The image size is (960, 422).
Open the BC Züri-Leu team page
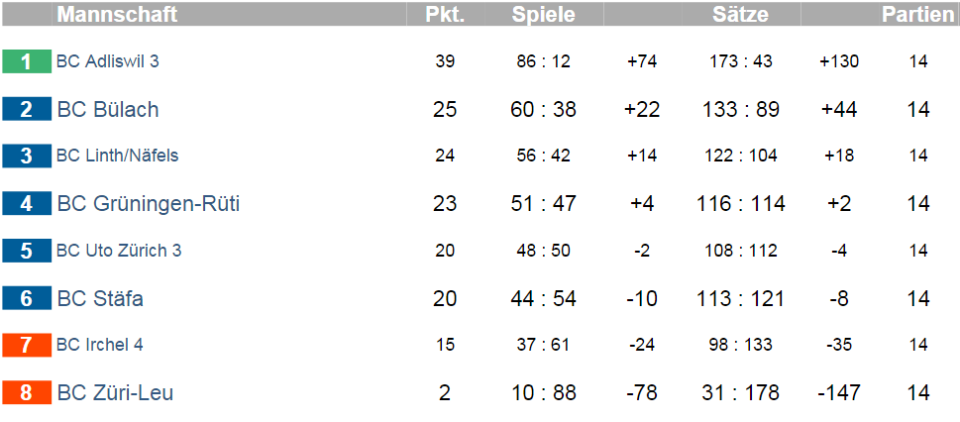coord(115,392)
